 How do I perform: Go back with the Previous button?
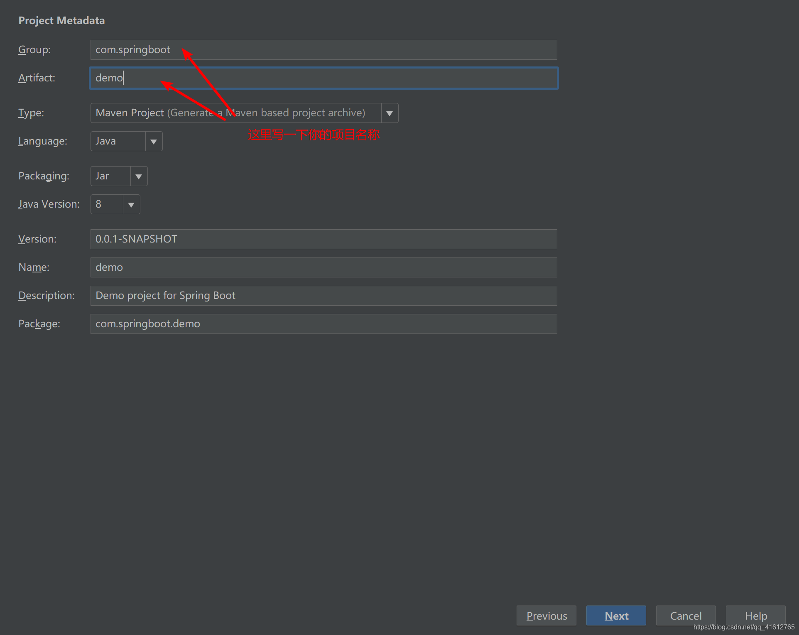(x=546, y=615)
